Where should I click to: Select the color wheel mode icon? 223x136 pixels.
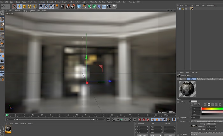tap(192, 105)
